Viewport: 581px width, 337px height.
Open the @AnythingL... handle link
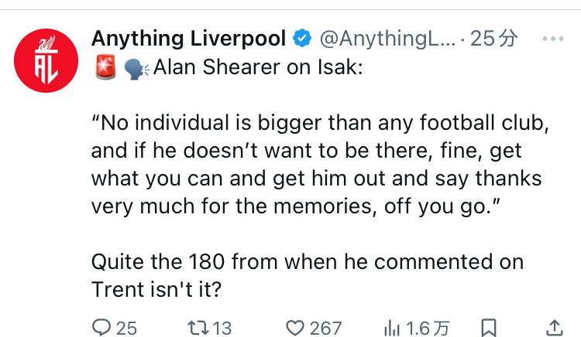(x=387, y=39)
